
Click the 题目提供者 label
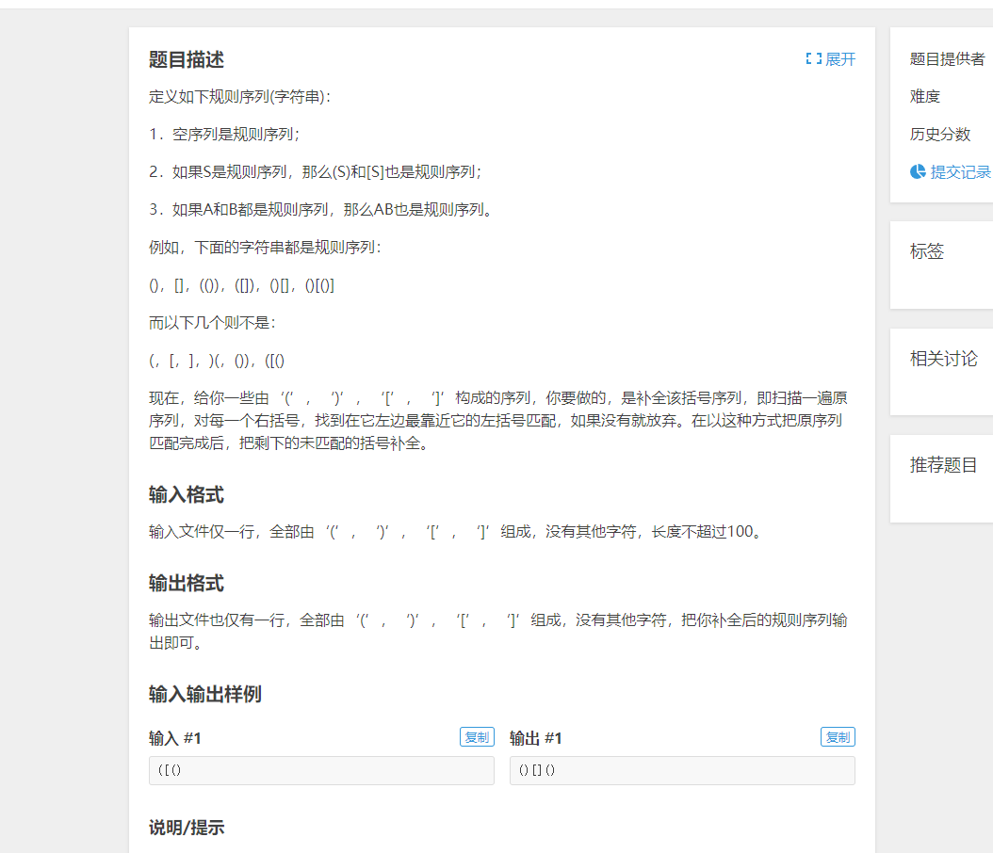948,59
